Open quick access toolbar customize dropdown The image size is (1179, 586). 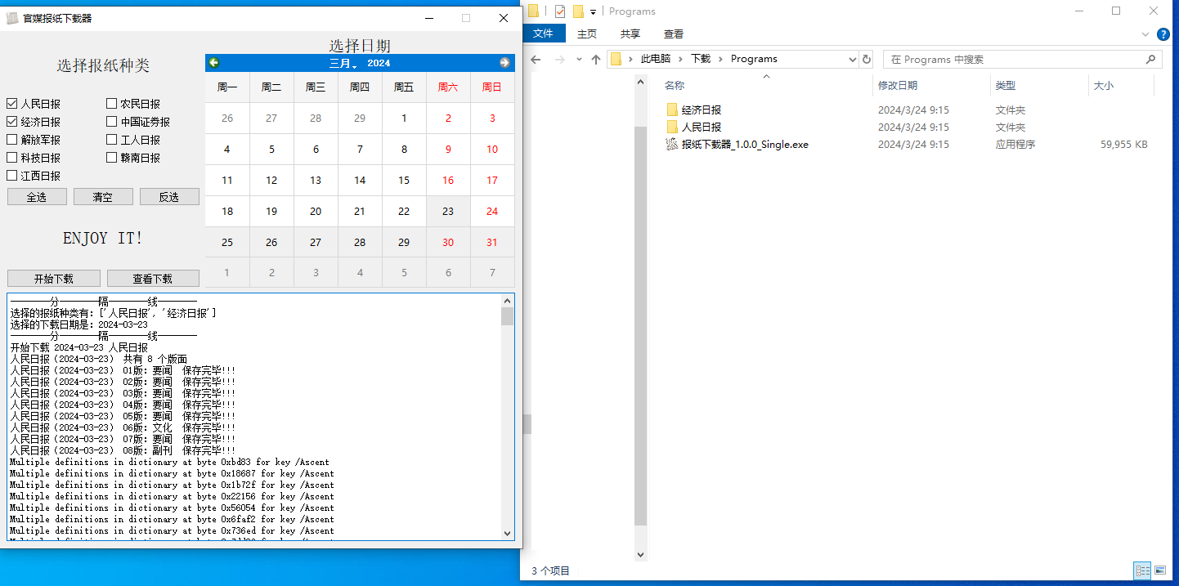click(x=593, y=12)
